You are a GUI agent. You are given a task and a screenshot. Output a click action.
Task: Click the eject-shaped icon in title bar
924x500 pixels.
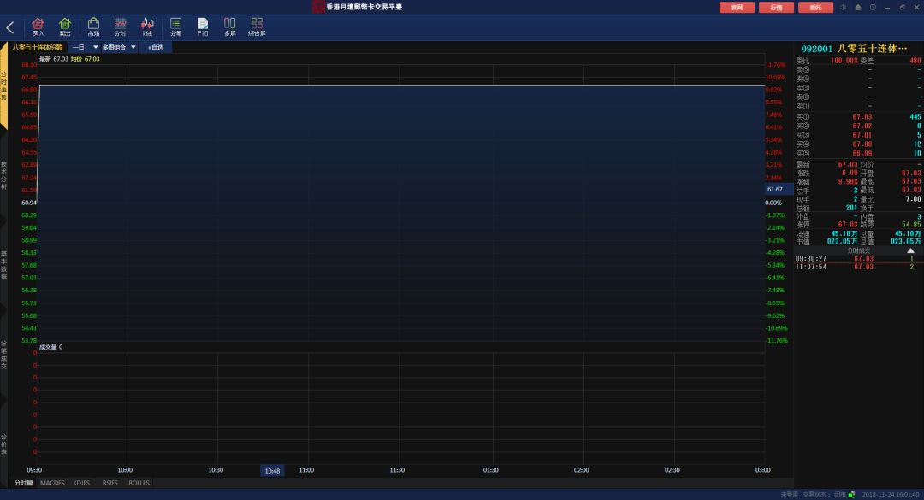pos(858,7)
